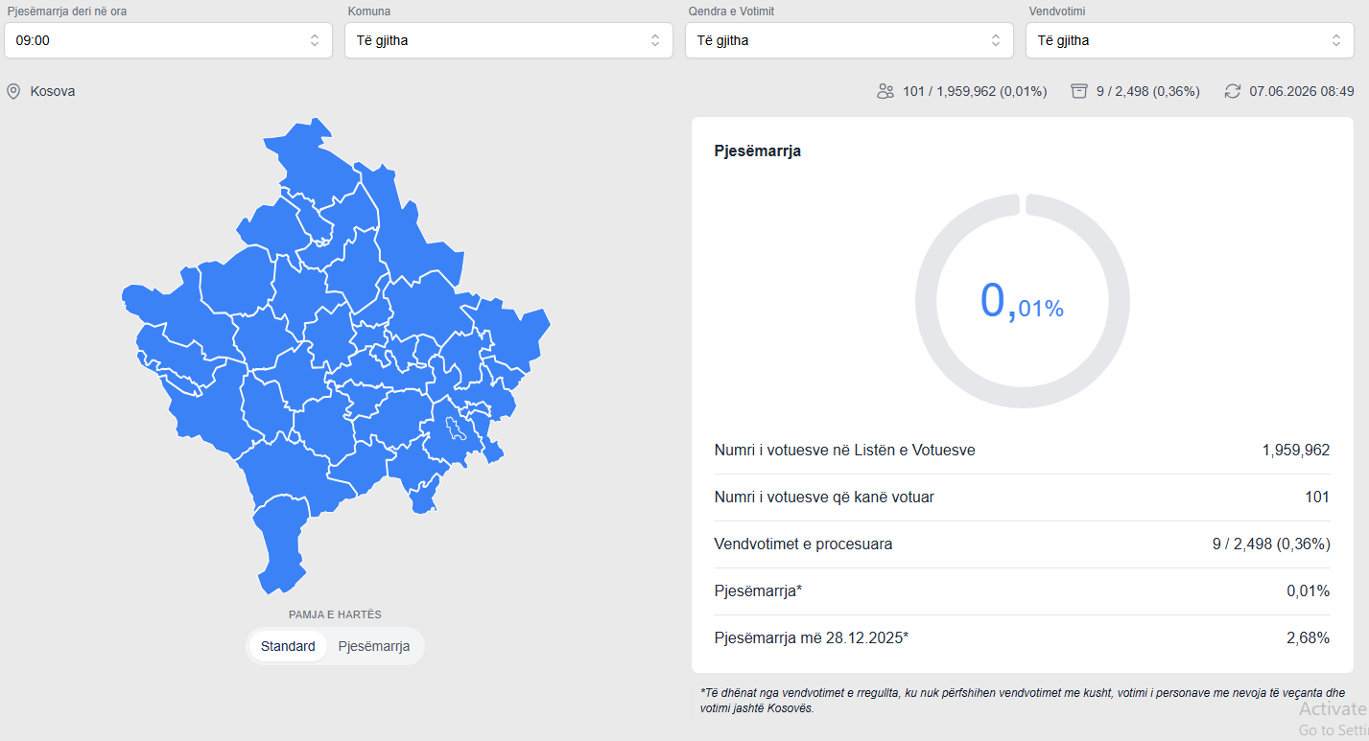Click the chevron arrows of Qendra e Votimit selector

pyautogui.click(x=996, y=40)
